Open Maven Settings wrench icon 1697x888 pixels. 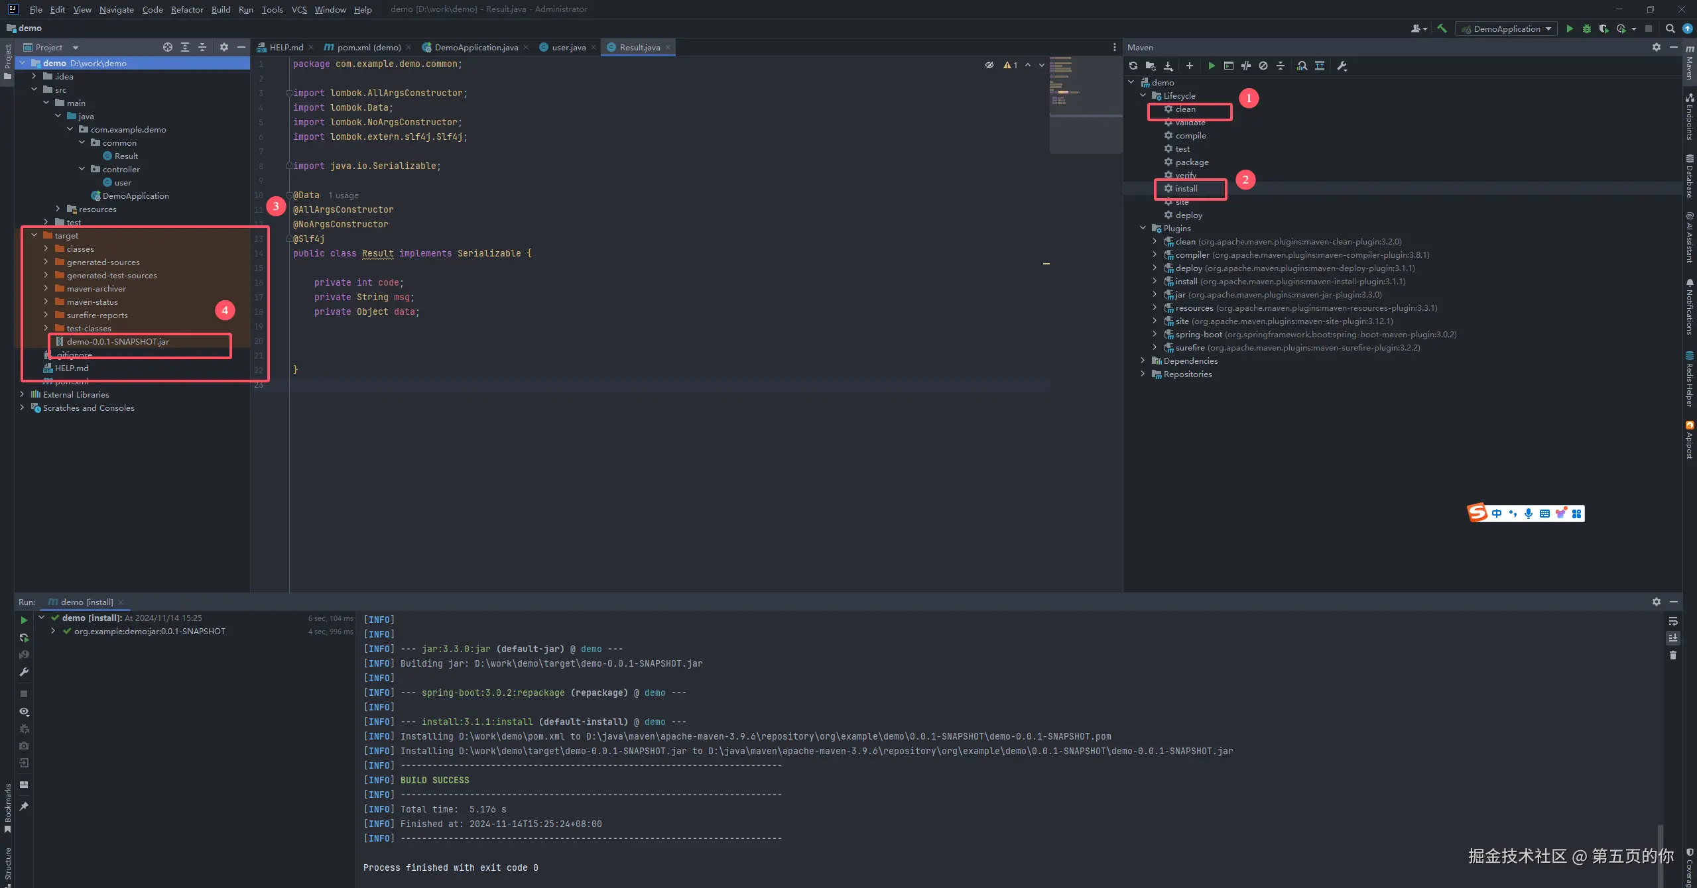(1342, 66)
